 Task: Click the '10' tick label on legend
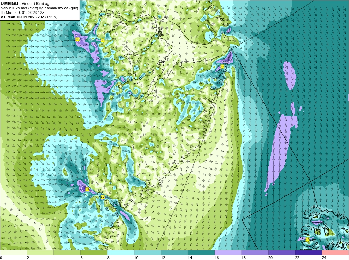tap(136, 258)
